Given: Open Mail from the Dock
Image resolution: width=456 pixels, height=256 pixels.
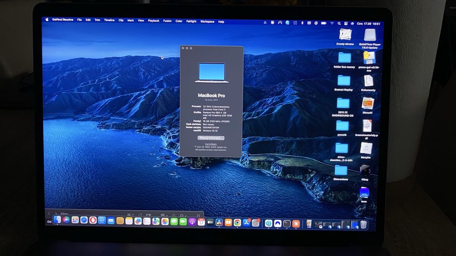Looking at the screenshot, I should pos(111,221).
